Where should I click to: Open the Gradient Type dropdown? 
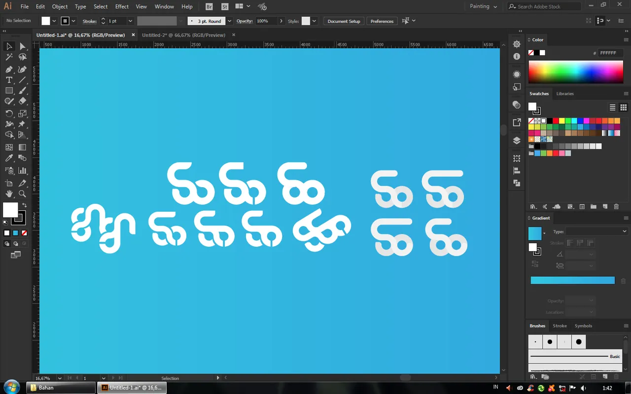[596, 231]
